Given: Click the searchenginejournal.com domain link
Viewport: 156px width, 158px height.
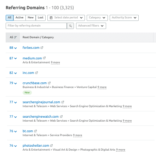Looking at the screenshot, I should coord(41,102).
